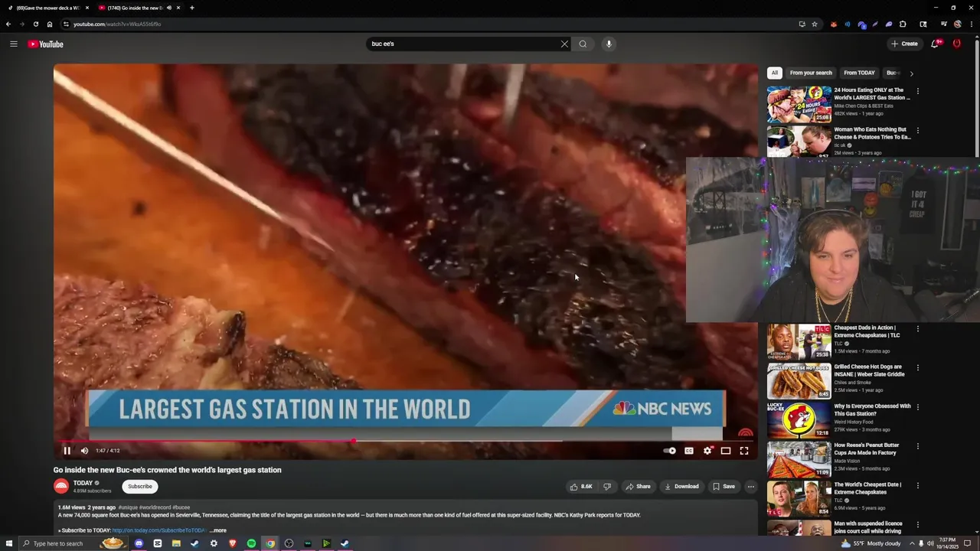Click the #bucee hashtag
This screenshot has height=551, width=980.
pos(181,507)
